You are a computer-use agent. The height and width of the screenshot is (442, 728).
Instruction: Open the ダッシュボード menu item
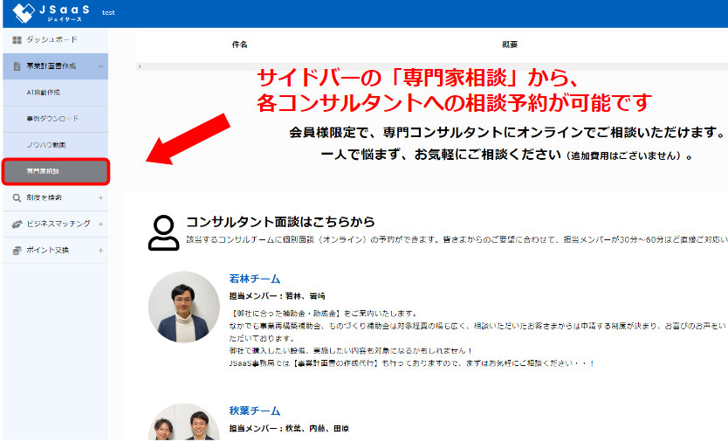point(55,40)
